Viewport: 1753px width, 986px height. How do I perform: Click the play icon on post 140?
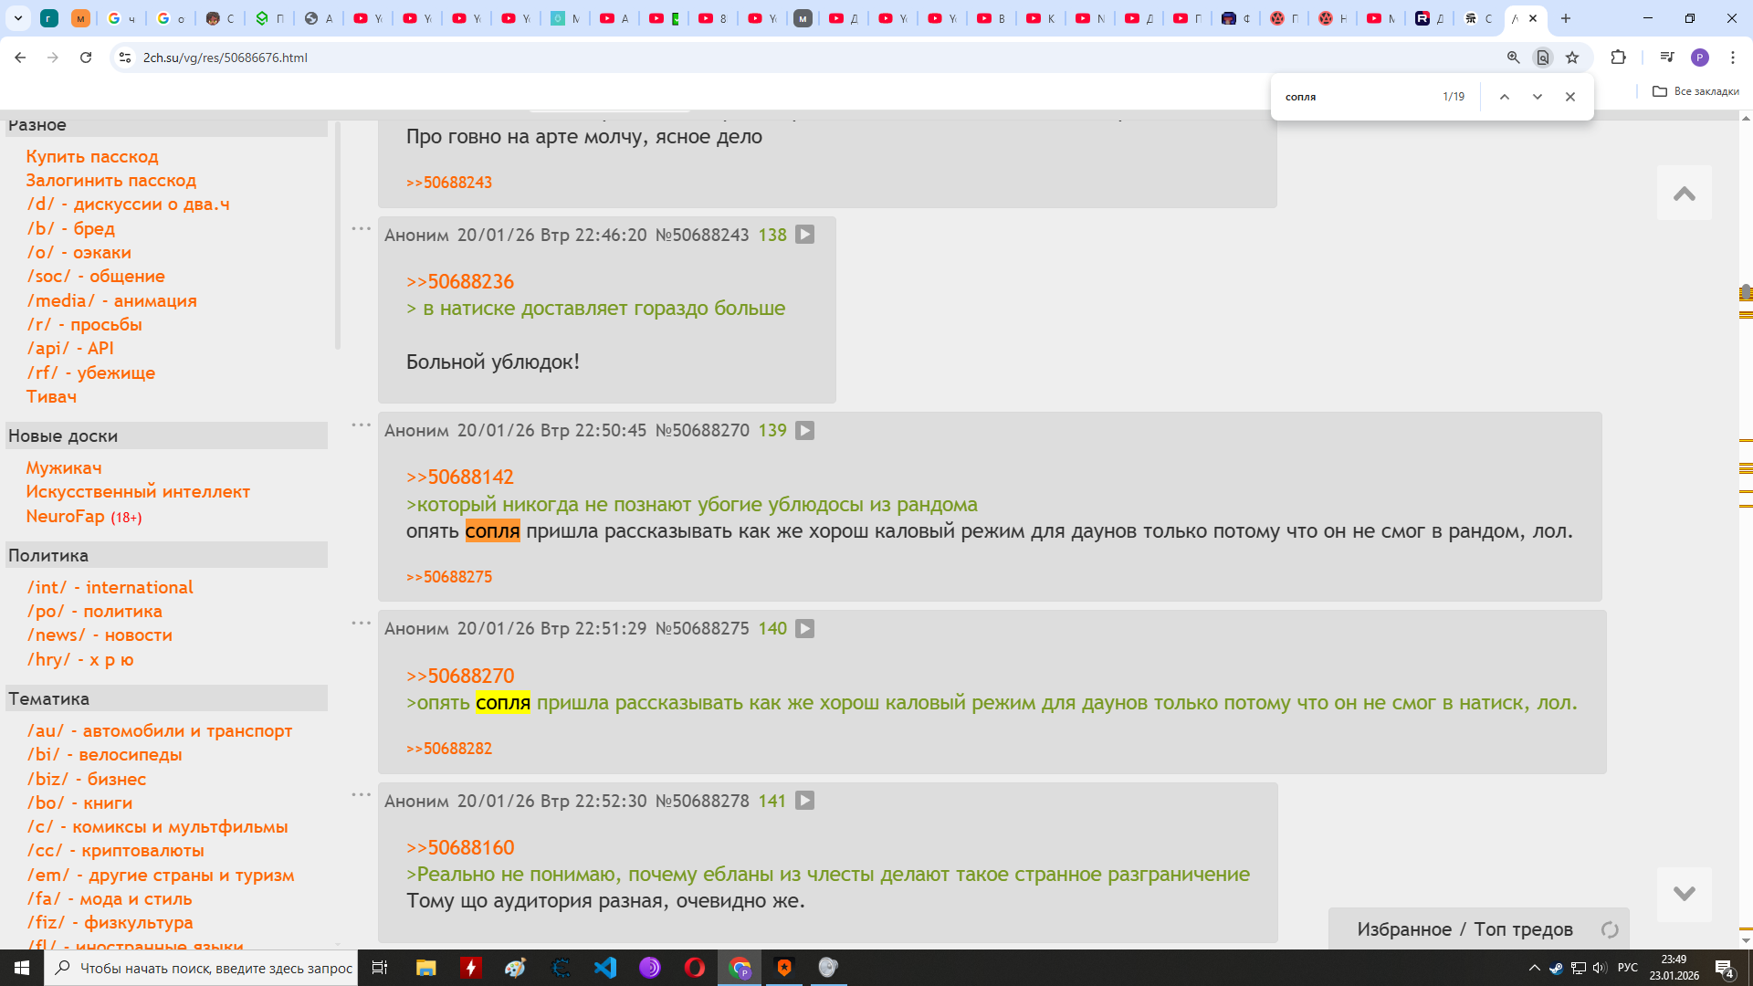(x=804, y=629)
